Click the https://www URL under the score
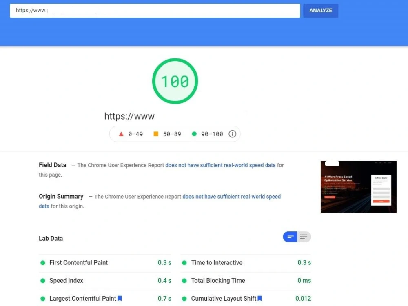Viewport: 408px width, 306px height. tap(129, 116)
